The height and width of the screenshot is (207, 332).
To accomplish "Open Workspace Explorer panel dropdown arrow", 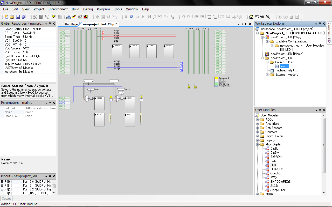I will [316, 24].
